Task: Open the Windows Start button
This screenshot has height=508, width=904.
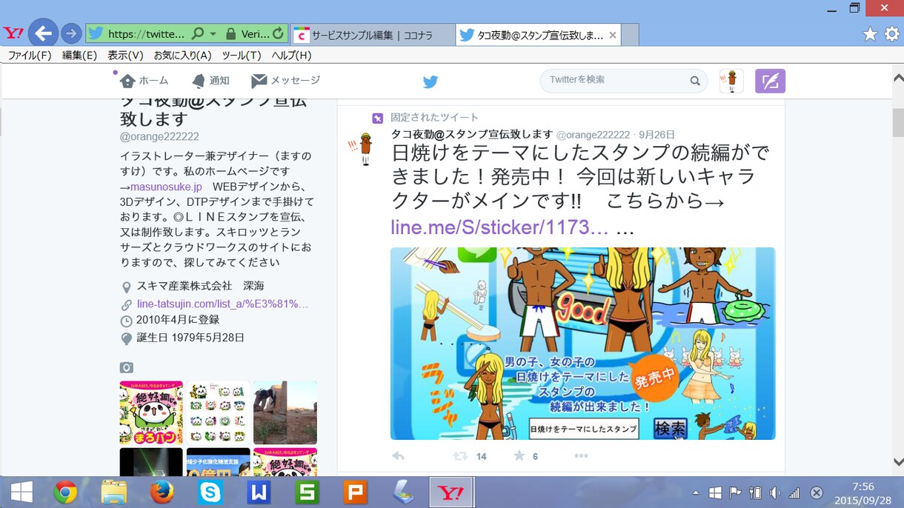Action: pyautogui.click(x=21, y=492)
